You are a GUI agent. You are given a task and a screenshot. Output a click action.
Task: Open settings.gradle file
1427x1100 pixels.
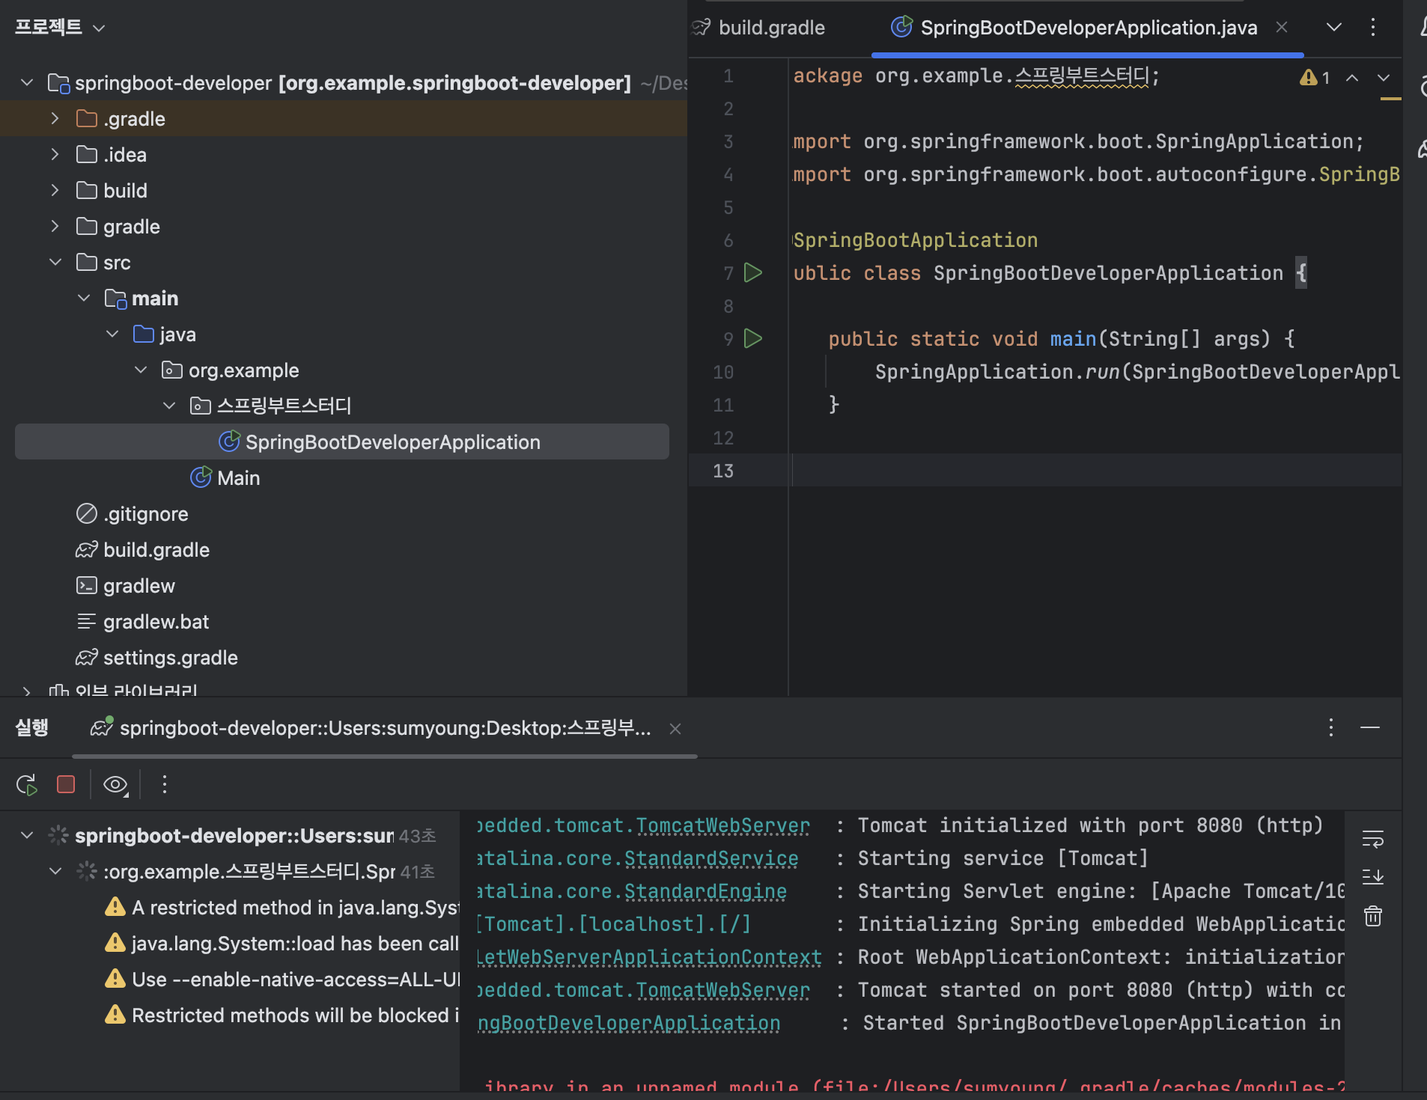tap(157, 657)
